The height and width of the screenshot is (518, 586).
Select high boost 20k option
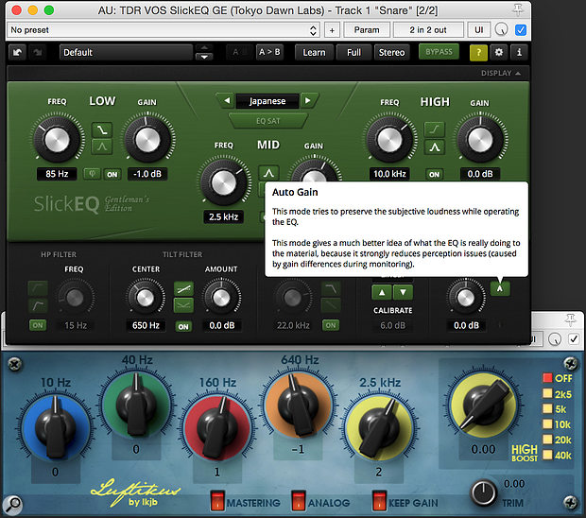547,440
